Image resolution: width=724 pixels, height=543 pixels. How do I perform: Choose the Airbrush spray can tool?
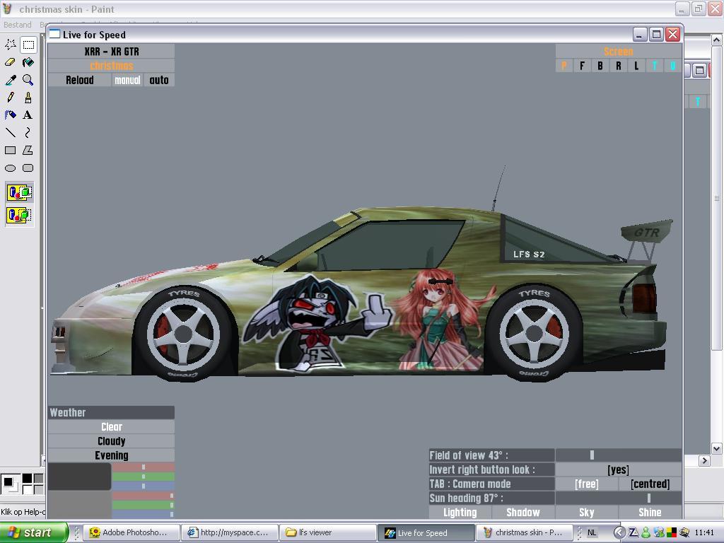pos(10,115)
